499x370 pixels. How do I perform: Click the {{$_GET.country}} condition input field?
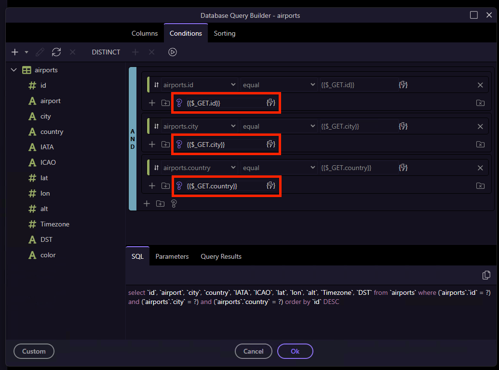point(224,186)
